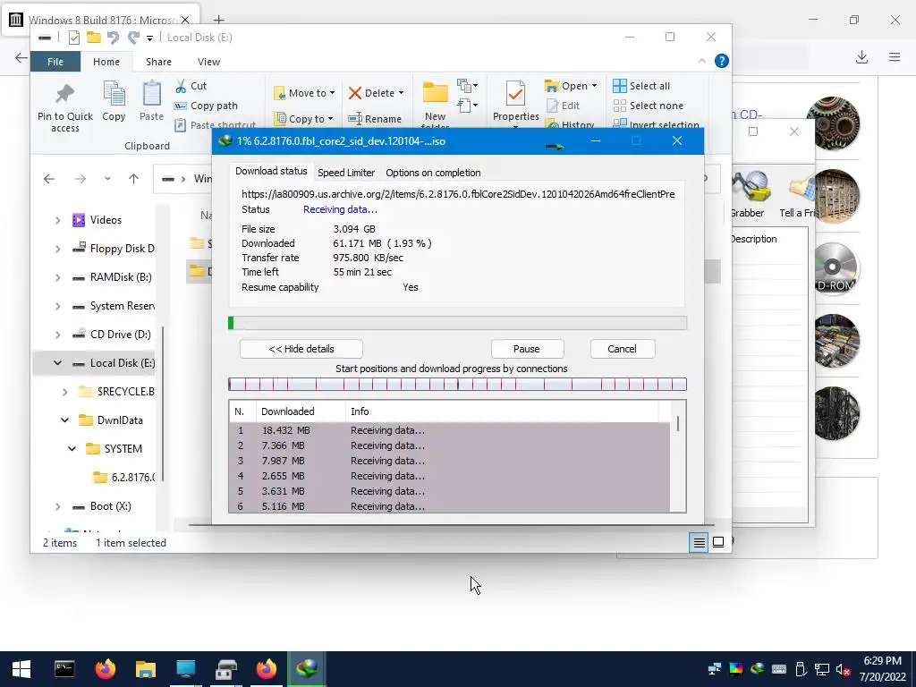Select the $RECYCLE.BIN folder in tree

[x=116, y=392]
